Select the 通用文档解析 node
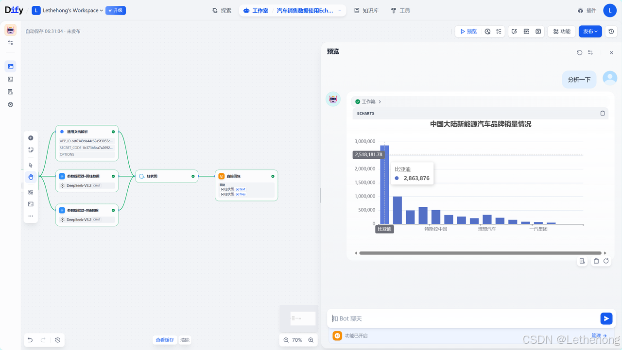Image resolution: width=622 pixels, height=350 pixels. point(87,143)
